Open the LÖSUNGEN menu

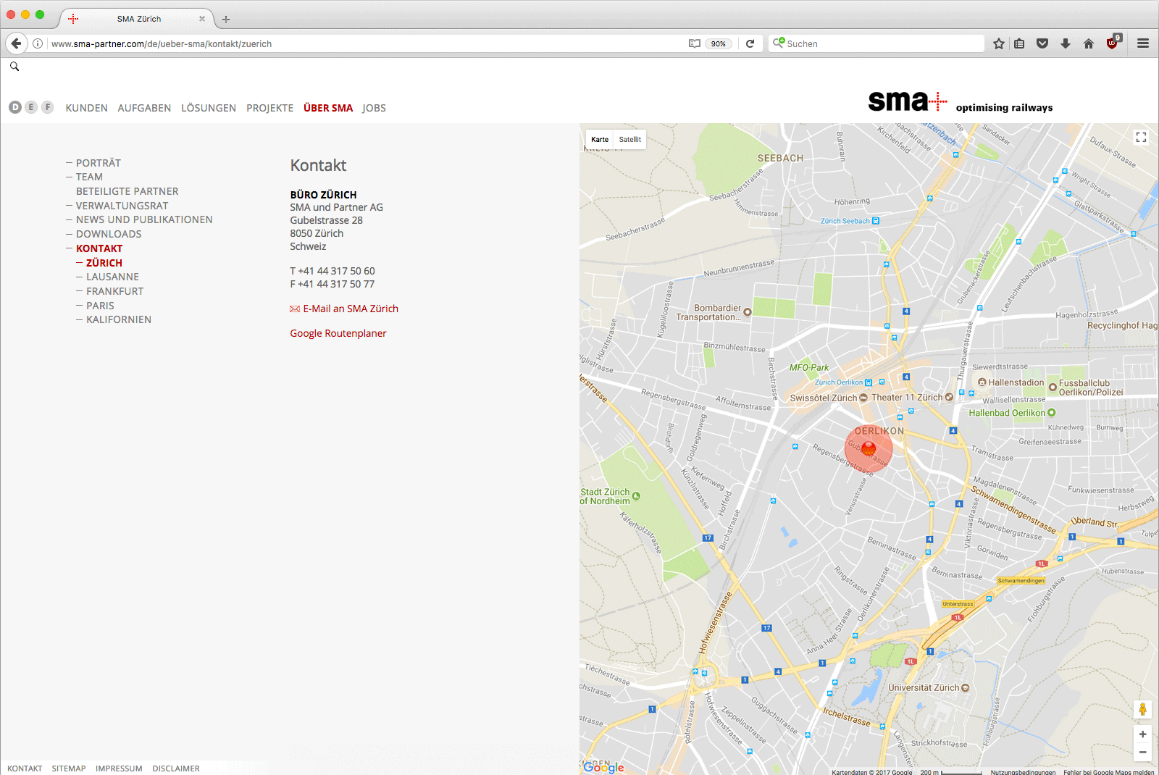point(209,108)
